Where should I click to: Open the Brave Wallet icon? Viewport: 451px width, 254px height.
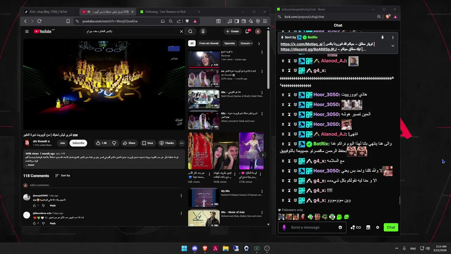click(x=244, y=21)
